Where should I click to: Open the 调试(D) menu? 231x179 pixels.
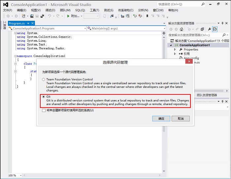pyautogui.click(x=50, y=10)
